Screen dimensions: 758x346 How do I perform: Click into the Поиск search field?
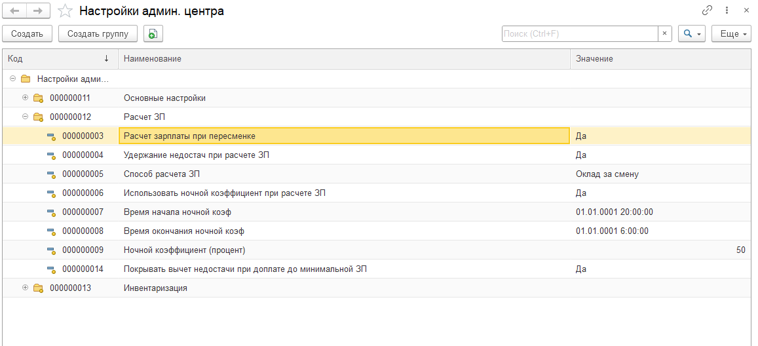tap(579, 34)
